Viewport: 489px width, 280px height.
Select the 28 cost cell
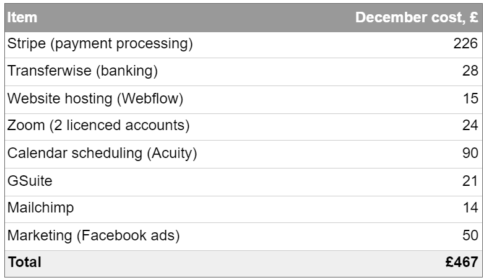[x=470, y=71]
